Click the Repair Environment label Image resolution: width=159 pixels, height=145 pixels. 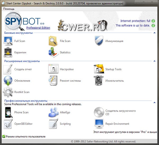[117, 124]
